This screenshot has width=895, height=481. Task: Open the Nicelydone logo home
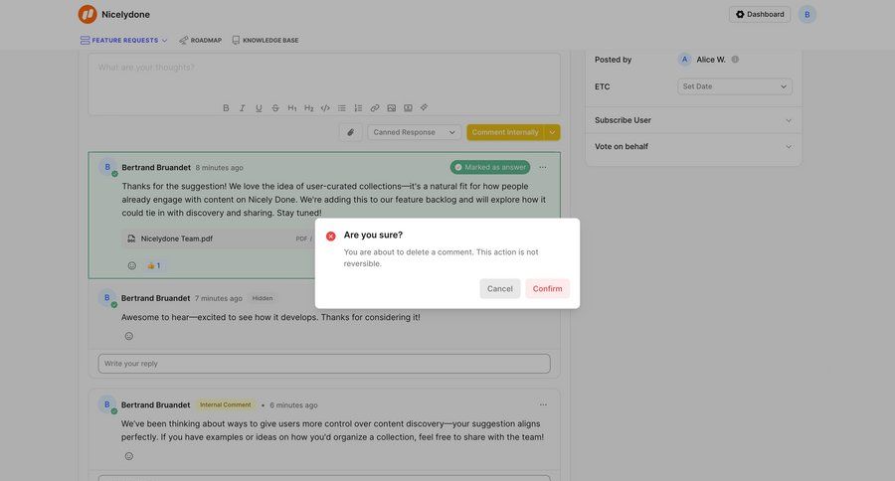(x=114, y=14)
